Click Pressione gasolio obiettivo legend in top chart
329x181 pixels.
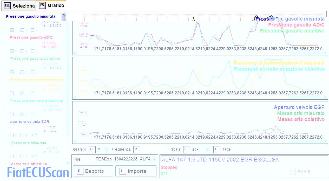tap(292, 31)
